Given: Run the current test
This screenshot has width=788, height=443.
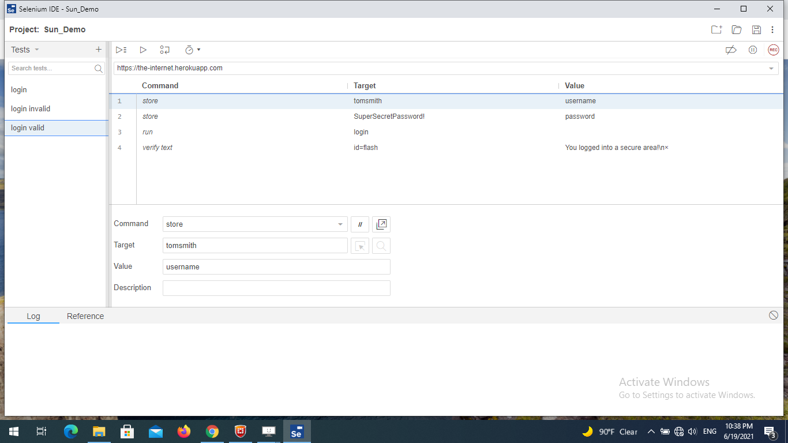Looking at the screenshot, I should click(143, 50).
